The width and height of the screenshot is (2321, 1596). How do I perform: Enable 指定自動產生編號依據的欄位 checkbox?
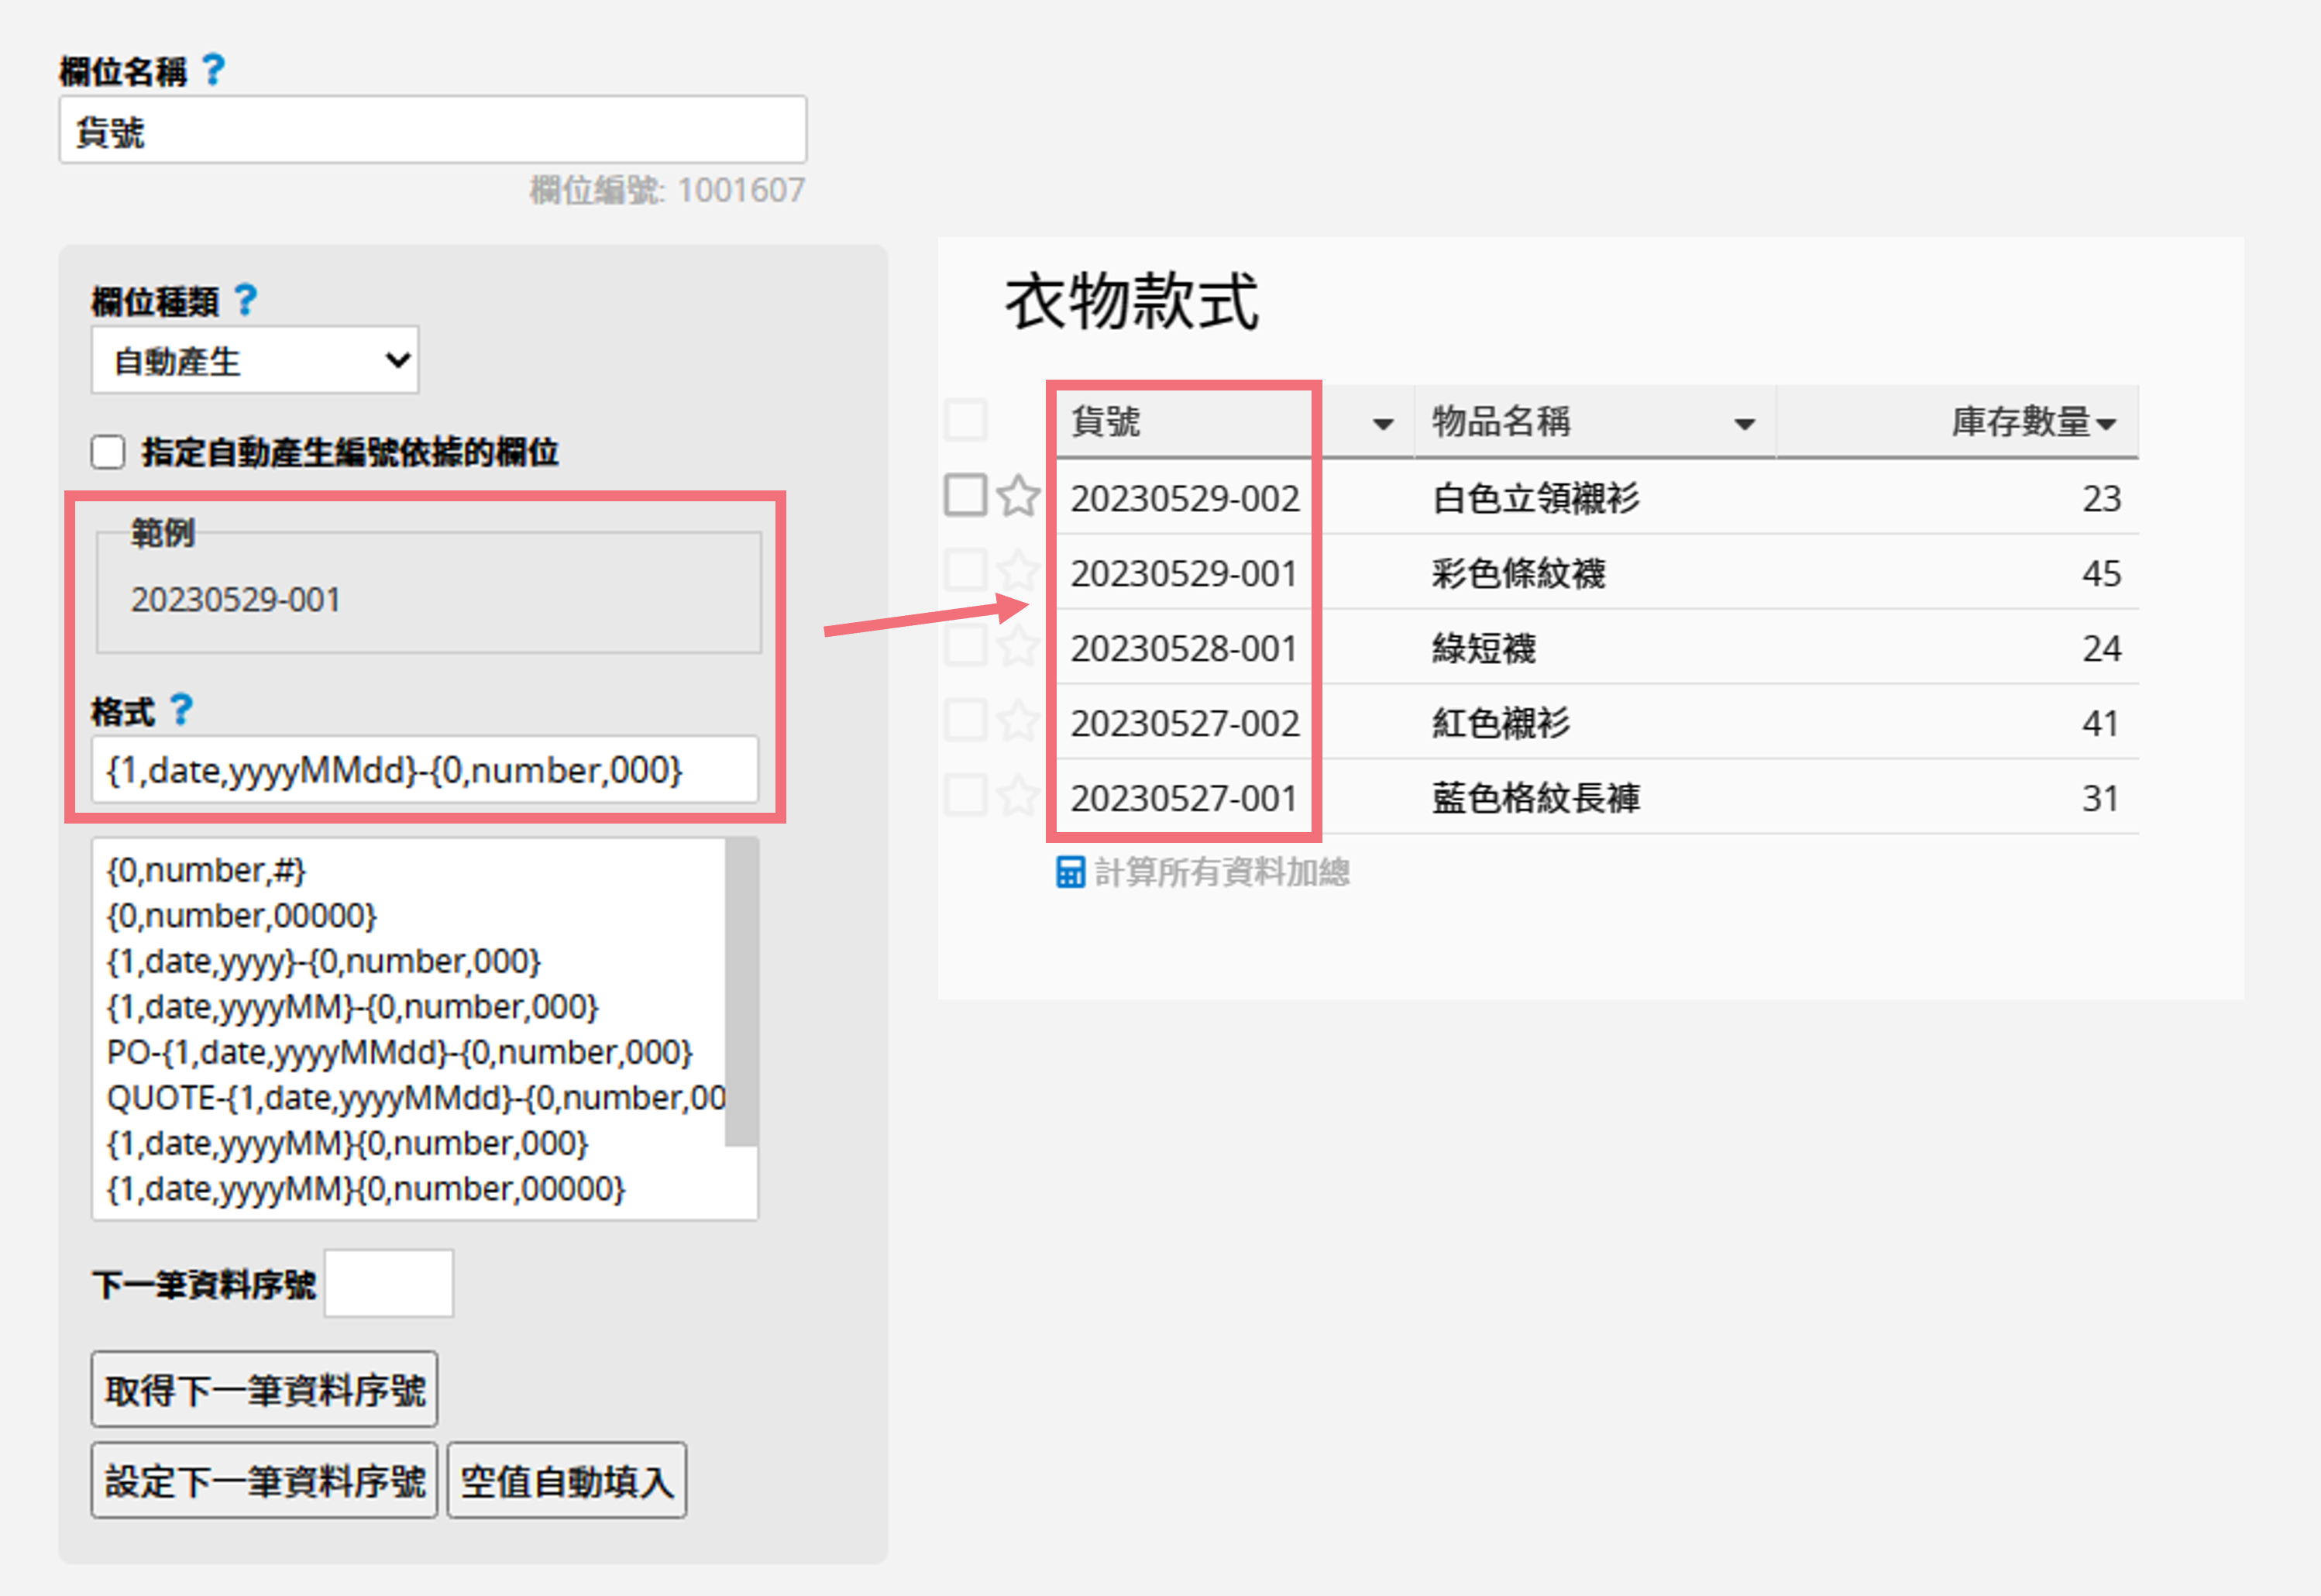(x=108, y=452)
